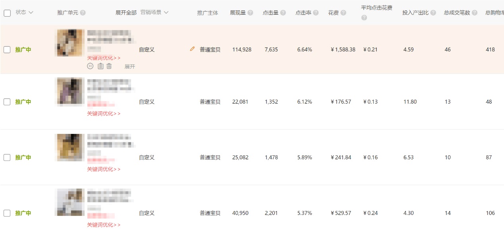Image resolution: width=504 pixels, height=238 pixels.
Task: Click the trash delete icon in first row
Action: click(x=109, y=66)
